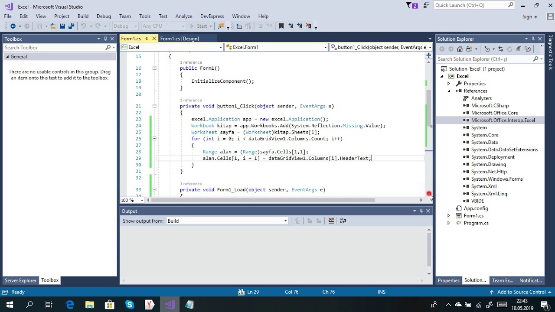Collapse the Form1_Load method outline at line 33
Screen dimensions: 555x312
pos(154,189)
